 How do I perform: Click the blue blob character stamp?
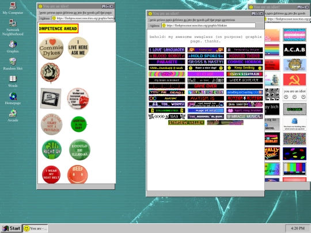coord(294,124)
